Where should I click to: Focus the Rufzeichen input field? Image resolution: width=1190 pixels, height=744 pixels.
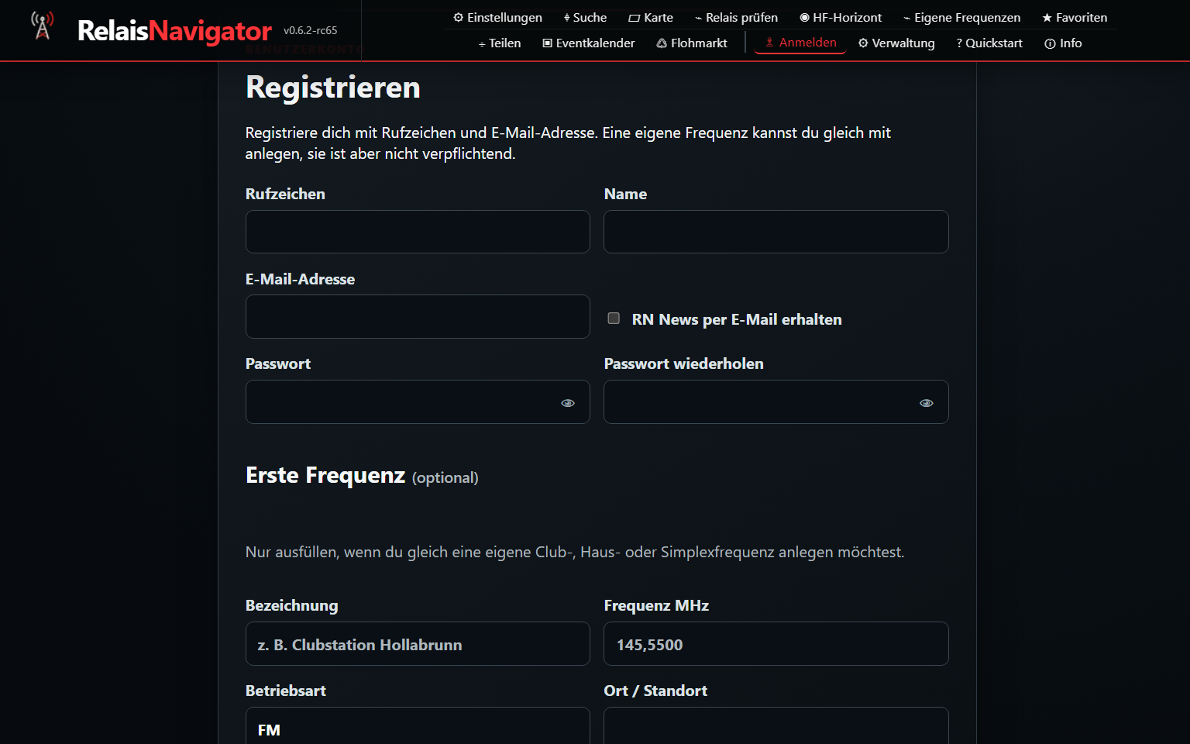point(418,232)
